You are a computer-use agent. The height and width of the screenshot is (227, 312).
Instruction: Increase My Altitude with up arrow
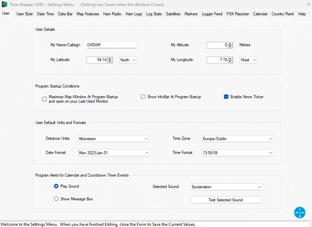[230, 44]
